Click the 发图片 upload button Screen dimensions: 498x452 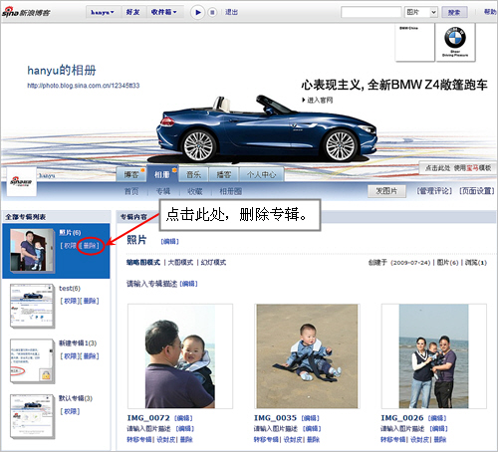click(x=386, y=191)
